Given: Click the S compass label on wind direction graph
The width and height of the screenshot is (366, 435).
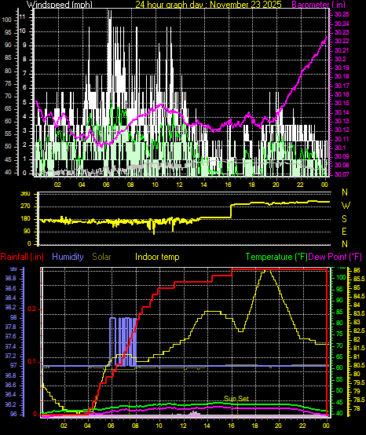Looking at the screenshot, I should point(344,219).
